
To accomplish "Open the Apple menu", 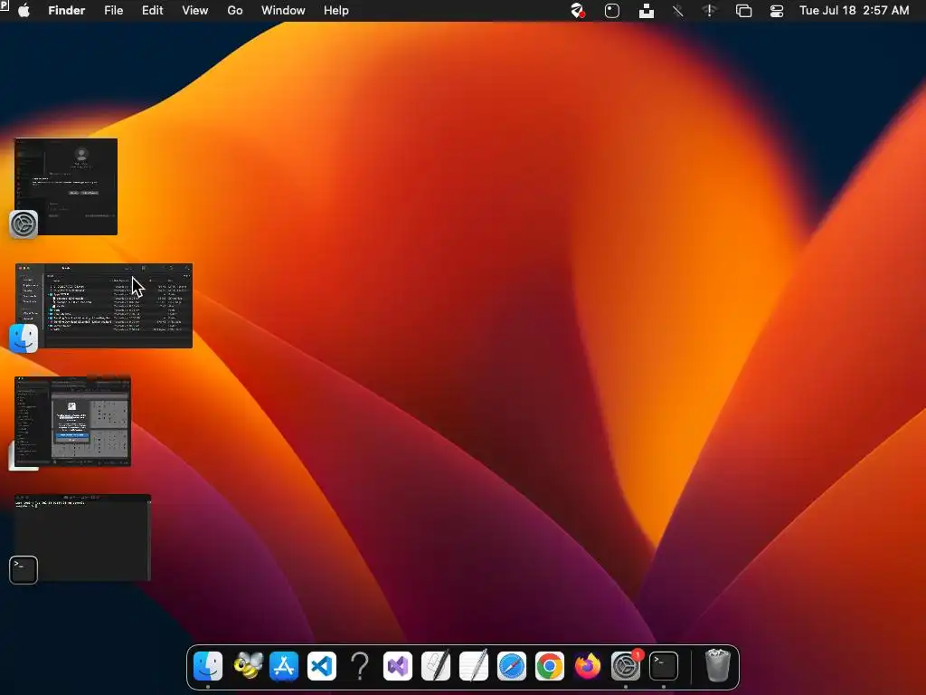I will [24, 11].
